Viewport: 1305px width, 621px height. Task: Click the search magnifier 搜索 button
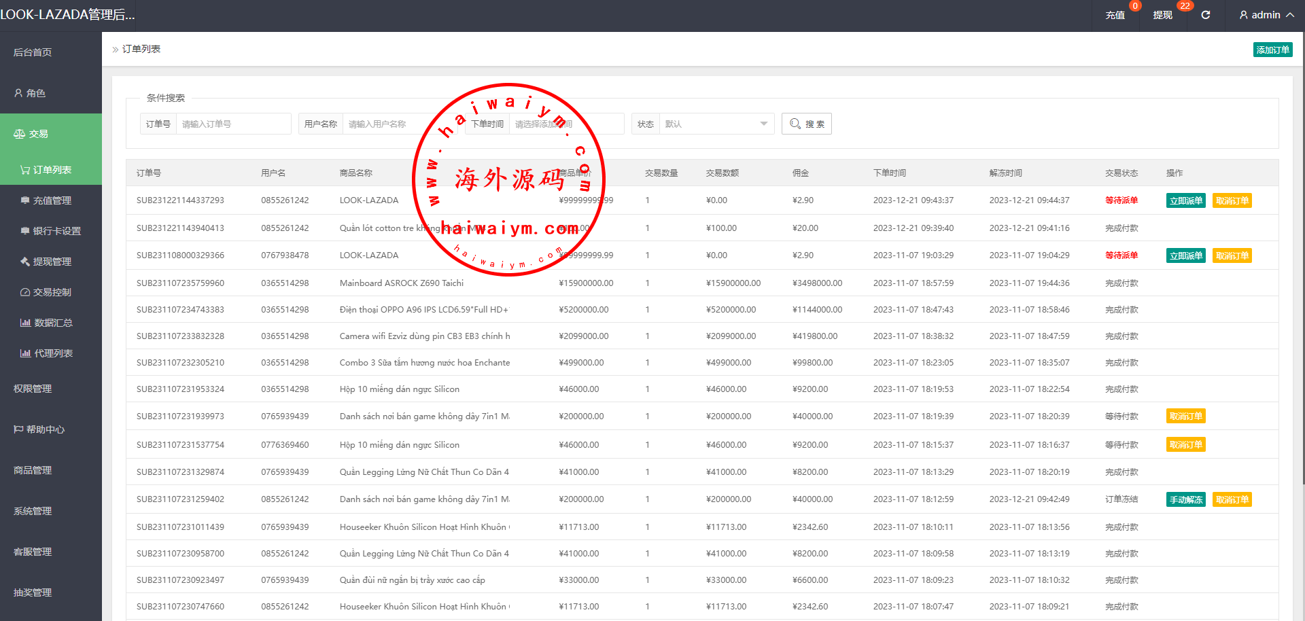(x=806, y=124)
